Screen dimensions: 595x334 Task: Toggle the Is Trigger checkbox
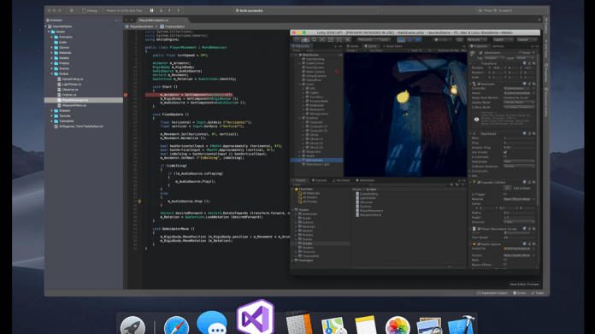click(x=505, y=194)
